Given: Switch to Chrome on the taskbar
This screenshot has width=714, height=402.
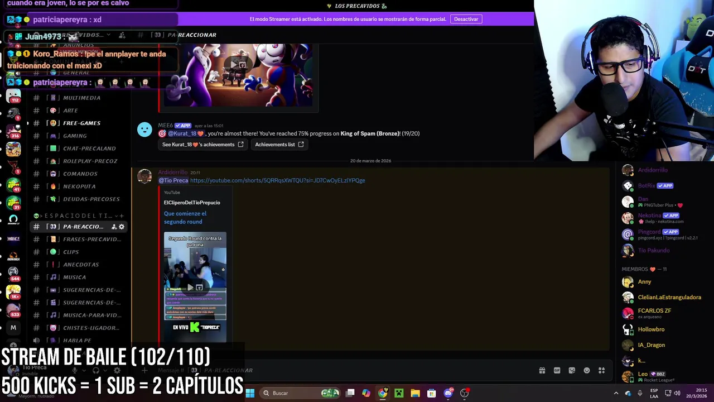Looking at the screenshot, I should point(383,393).
